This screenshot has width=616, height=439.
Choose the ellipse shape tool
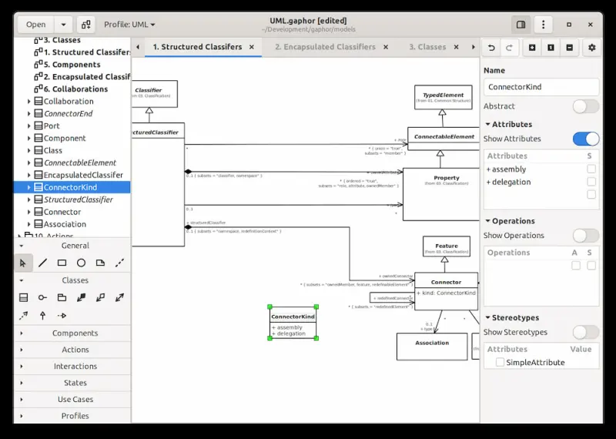pyautogui.click(x=81, y=263)
